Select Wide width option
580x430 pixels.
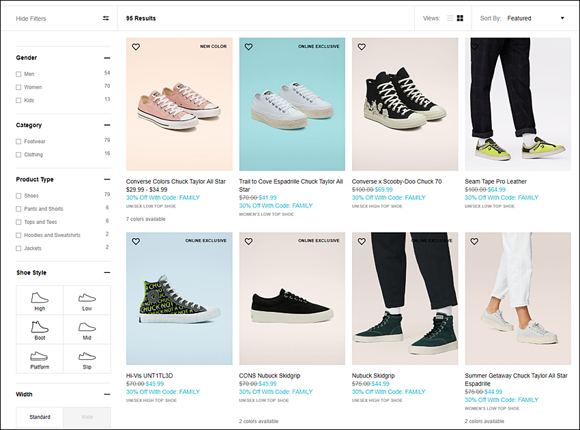pos(87,417)
